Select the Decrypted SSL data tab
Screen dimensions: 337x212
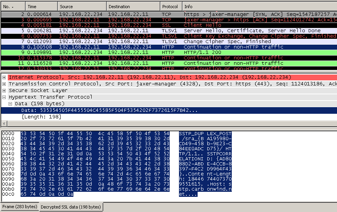(x=71, y=207)
